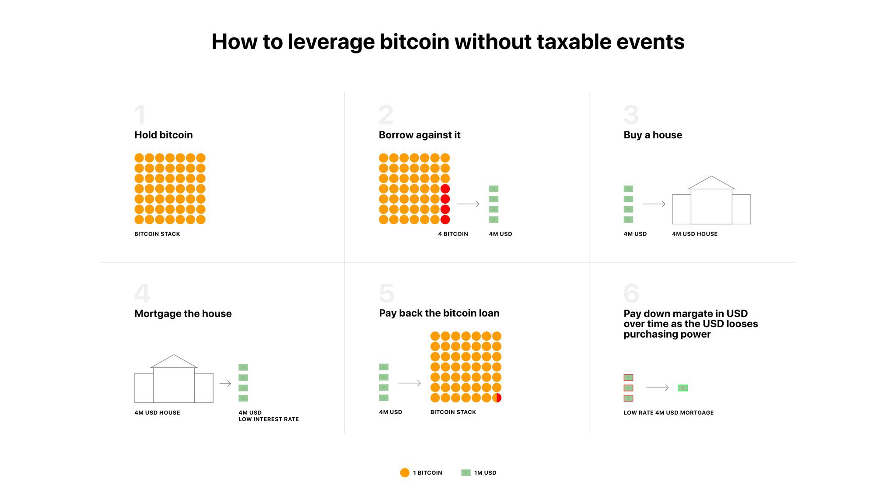This screenshot has width=896, height=504.
Task: Click the arrow between red bills and green bill
Action: pos(657,388)
